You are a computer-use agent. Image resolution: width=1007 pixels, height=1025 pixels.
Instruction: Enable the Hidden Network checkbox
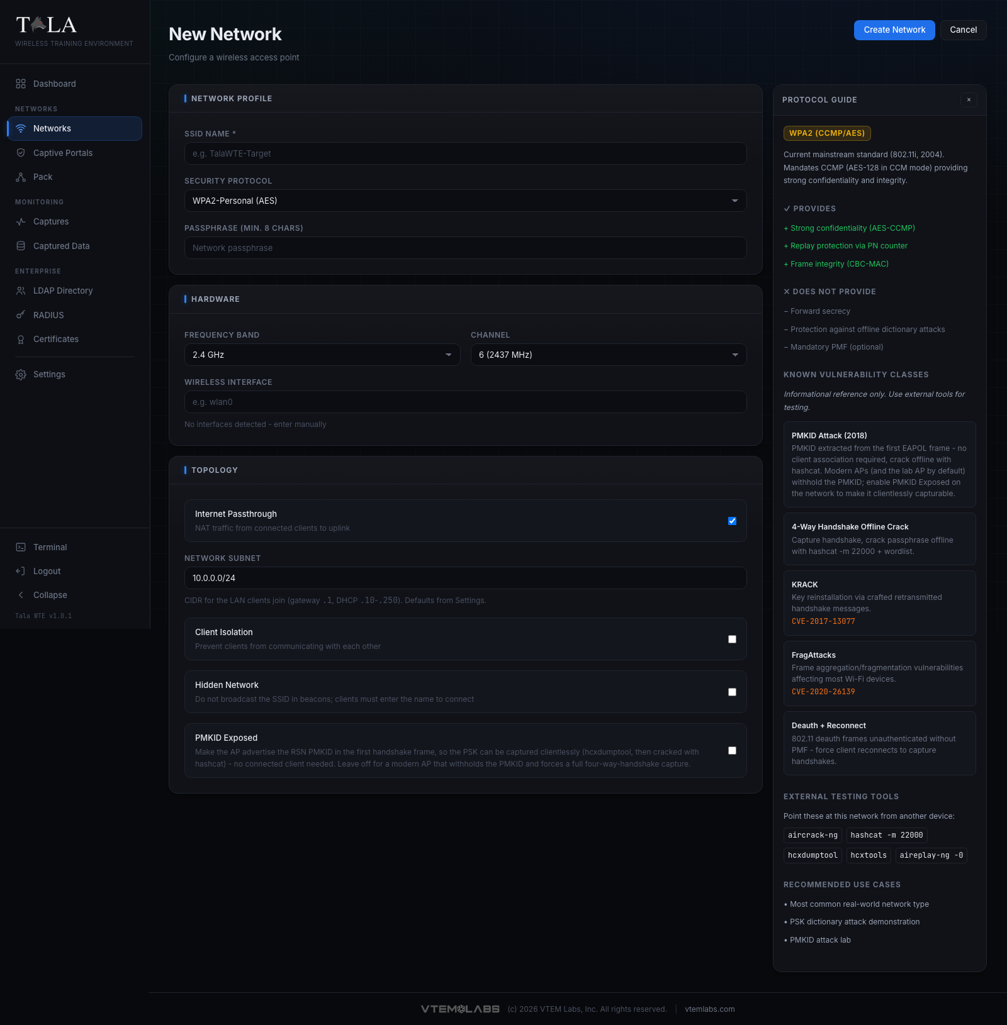[732, 692]
